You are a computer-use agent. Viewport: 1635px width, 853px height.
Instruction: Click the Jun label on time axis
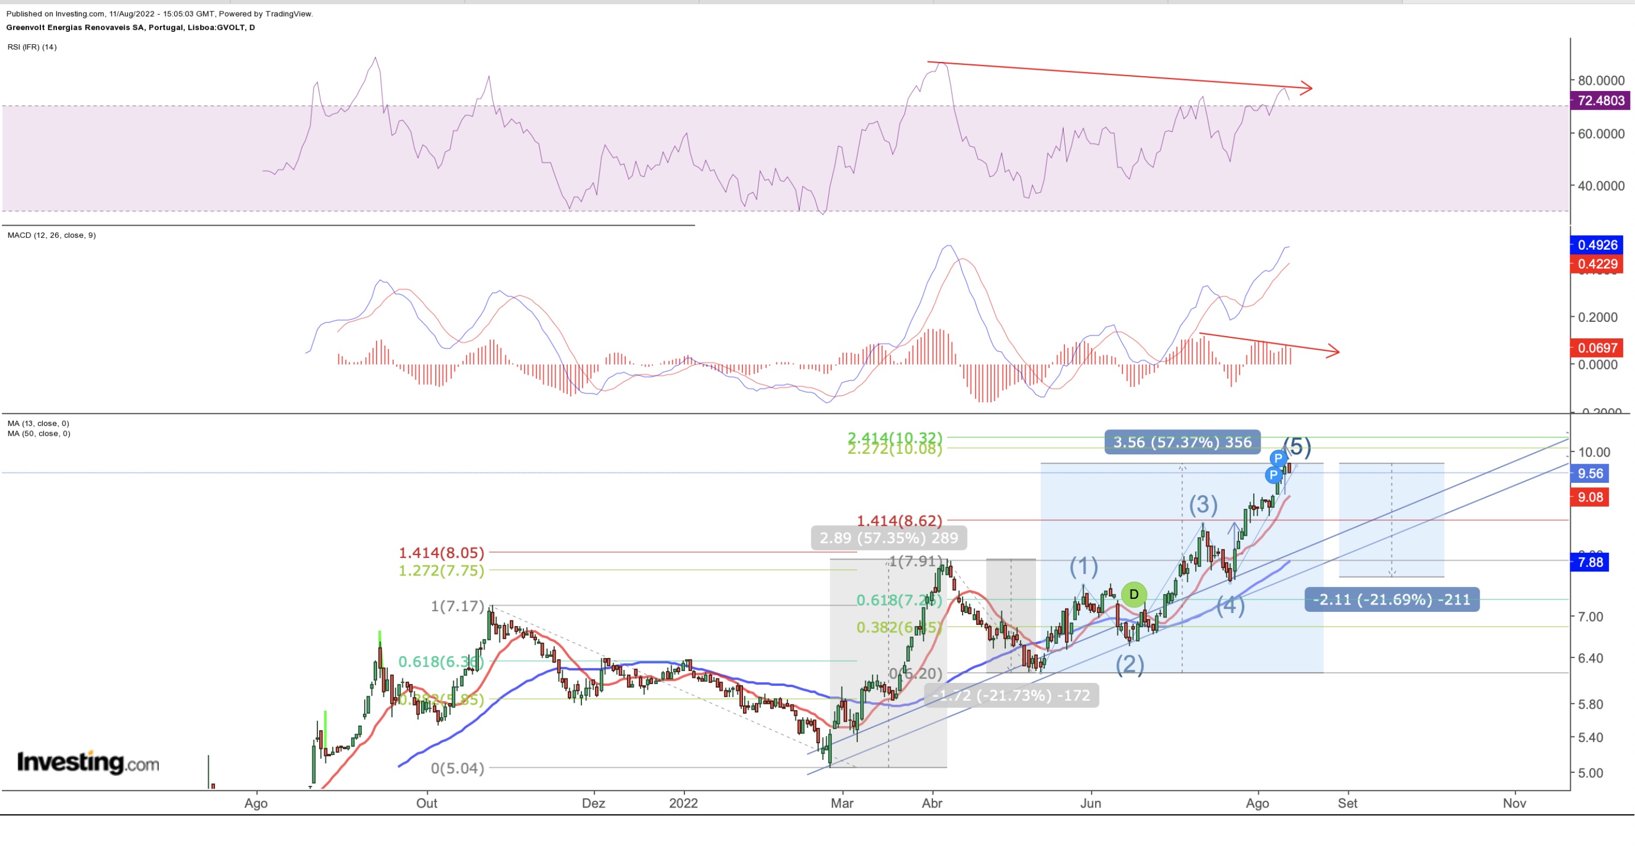[x=1091, y=804]
